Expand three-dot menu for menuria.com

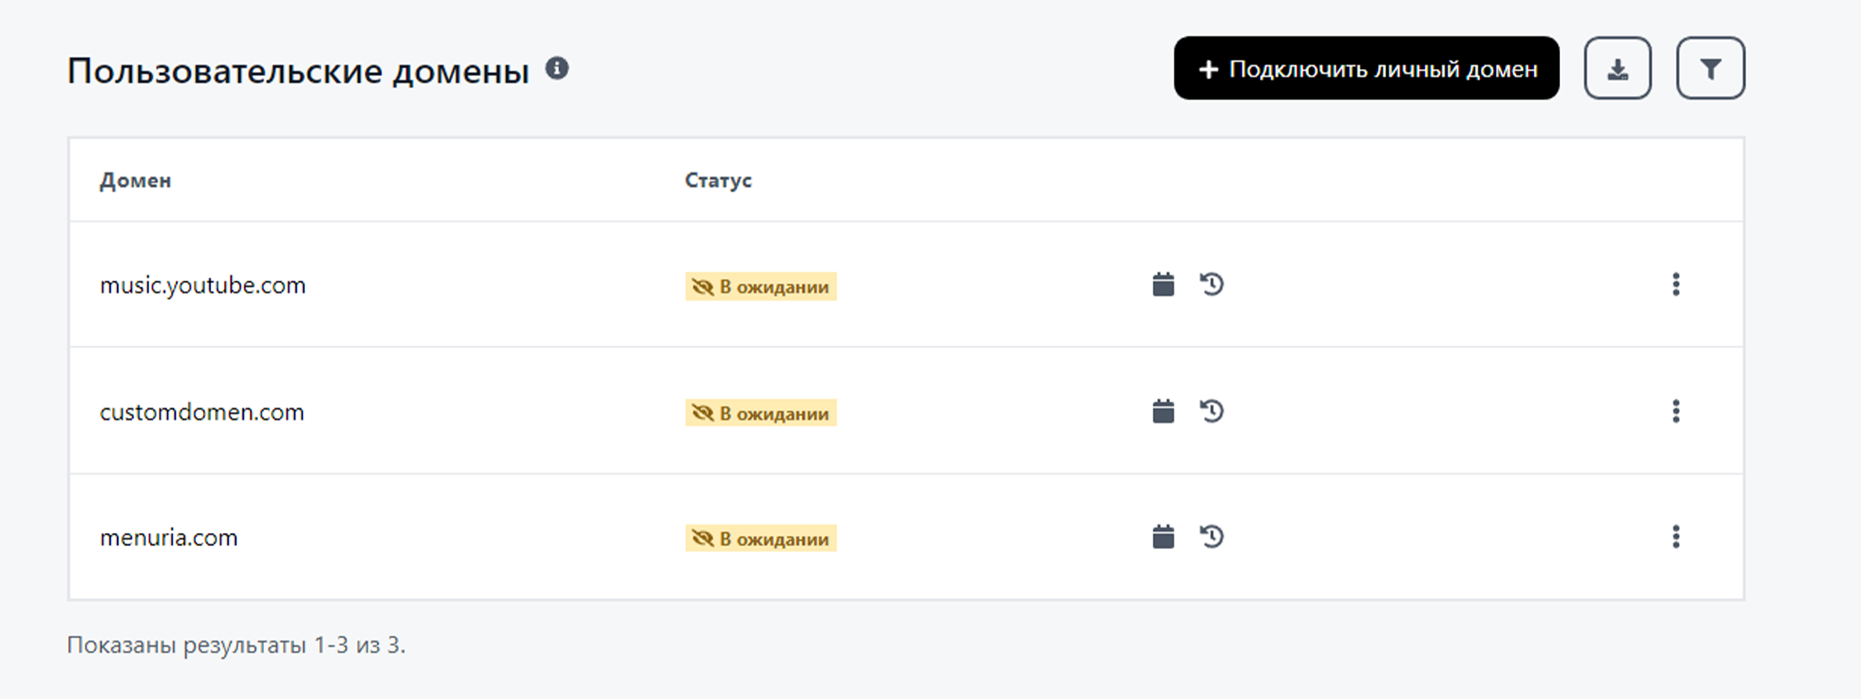(1676, 537)
